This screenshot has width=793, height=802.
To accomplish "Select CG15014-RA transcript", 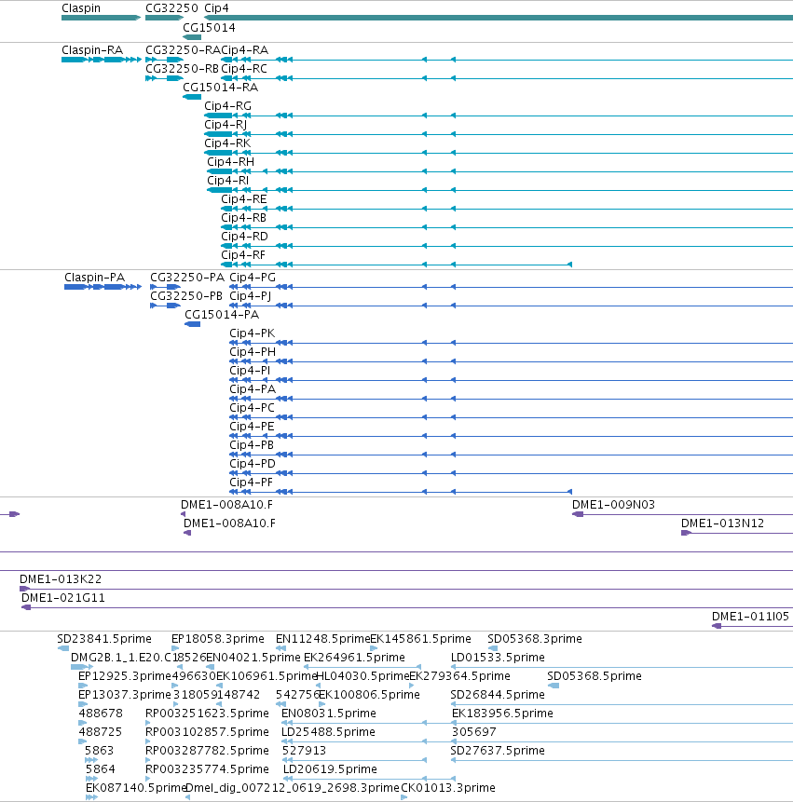I will click(x=192, y=97).
